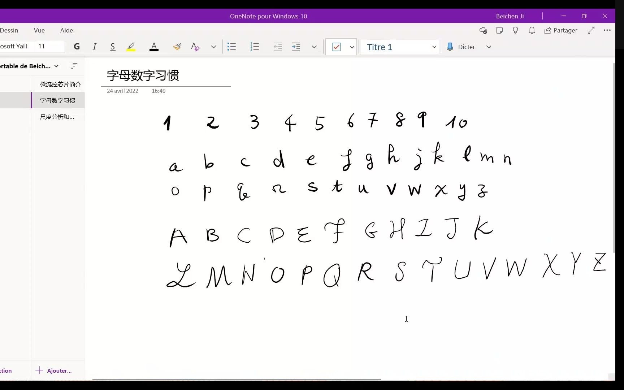This screenshot has height=390, width=624.
Task: Check the sync status cloud icon
Action: pos(483,30)
